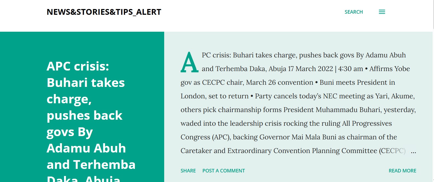Select POST A COMMENT link
Screen dimensions: 434x182
(x=224, y=171)
